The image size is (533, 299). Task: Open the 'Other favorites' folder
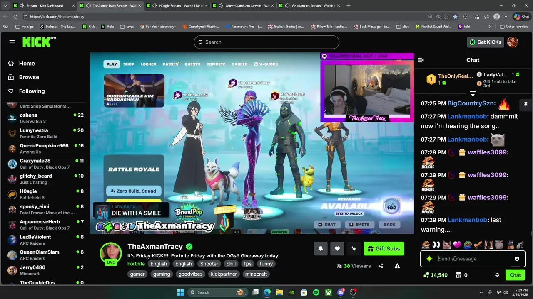pyautogui.click(x=514, y=27)
